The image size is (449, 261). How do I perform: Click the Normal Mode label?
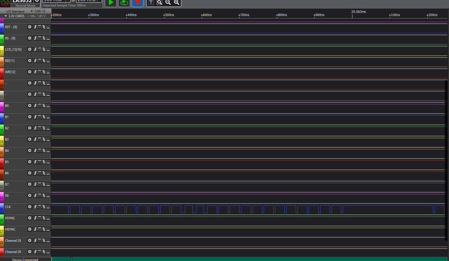pos(26,5)
